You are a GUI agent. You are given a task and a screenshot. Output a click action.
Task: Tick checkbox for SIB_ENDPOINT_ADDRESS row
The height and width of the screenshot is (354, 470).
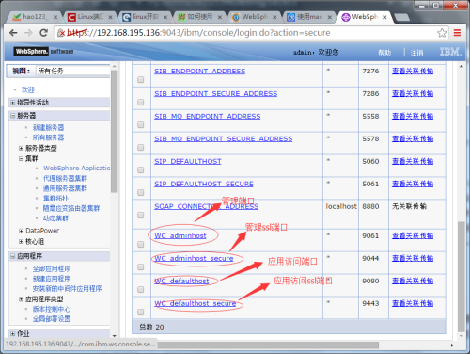coord(141,80)
